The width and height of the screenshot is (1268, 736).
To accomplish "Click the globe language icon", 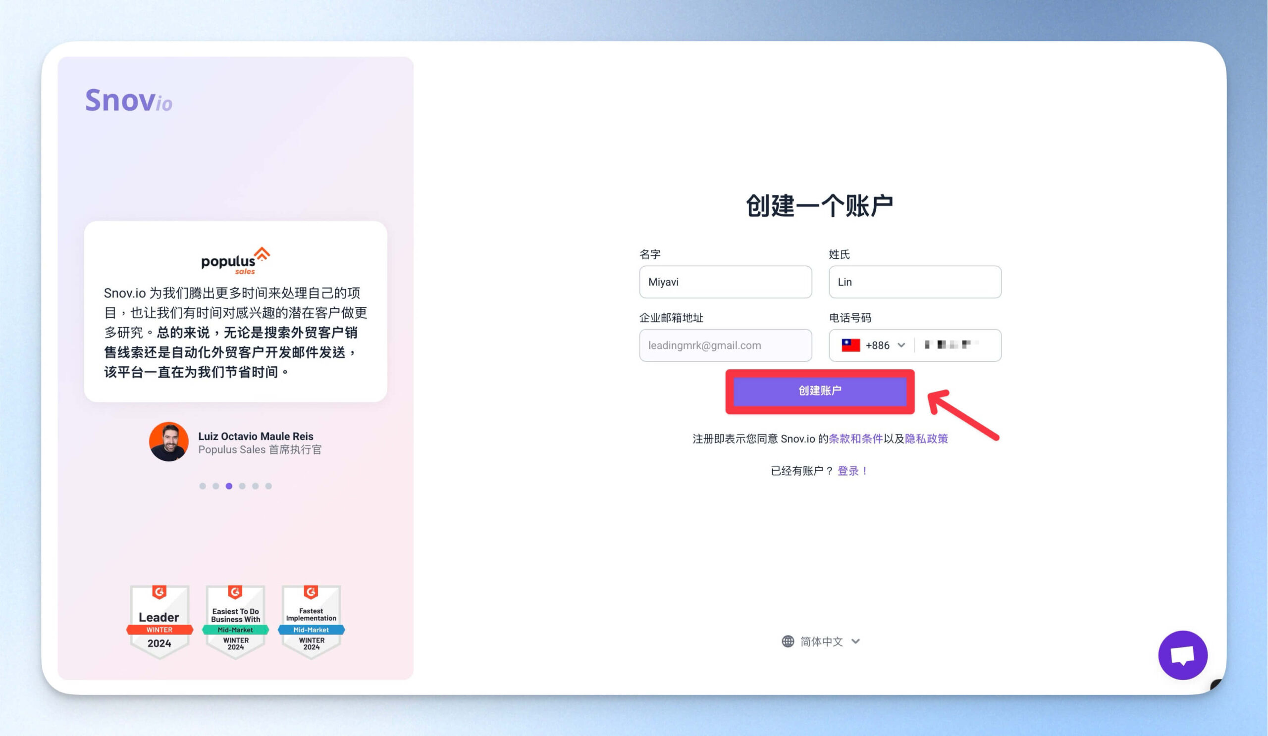I will coord(788,641).
